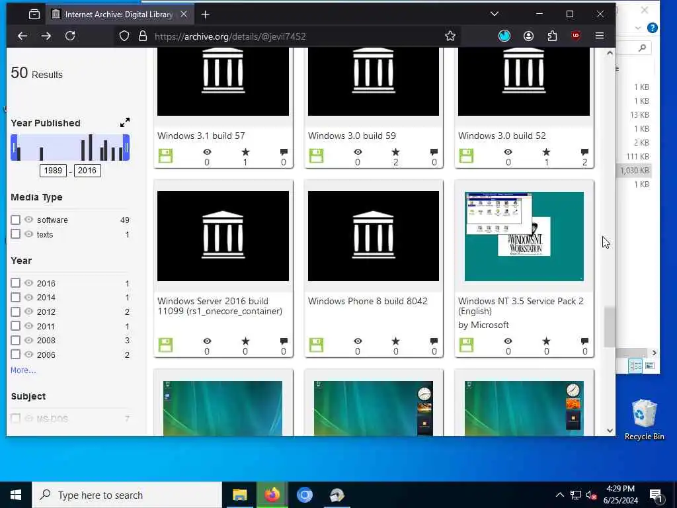Click the blue circular extension icon in toolbar

504,36
